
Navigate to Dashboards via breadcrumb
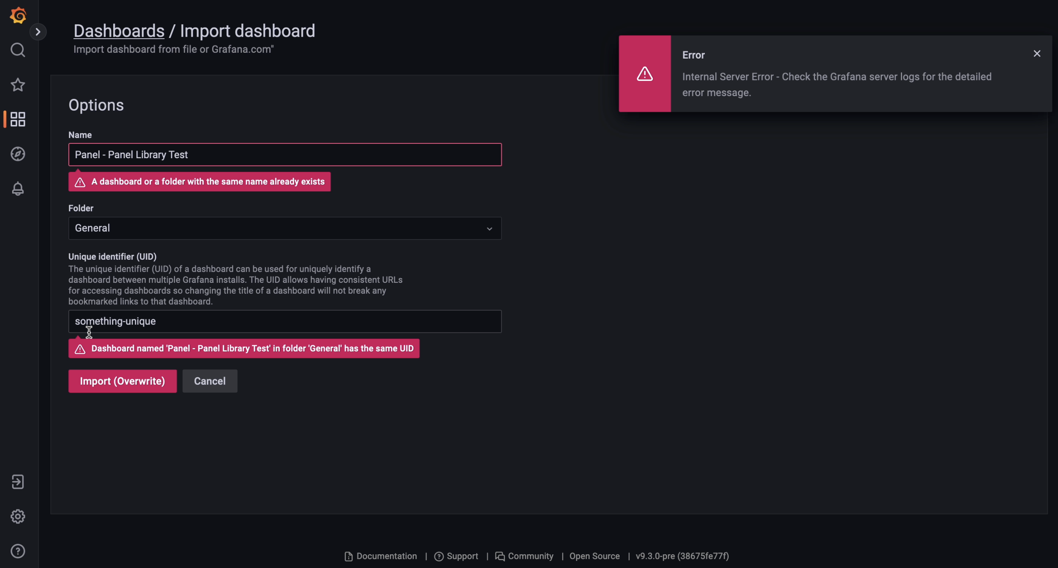tap(118, 30)
